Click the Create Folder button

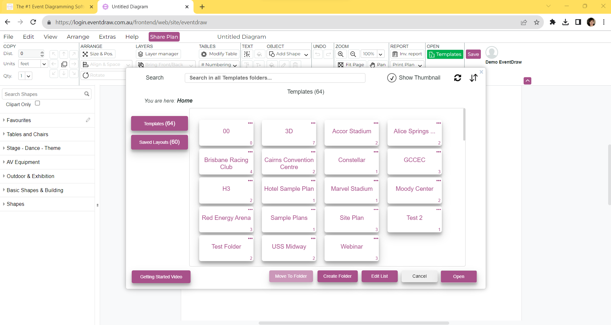click(337, 276)
